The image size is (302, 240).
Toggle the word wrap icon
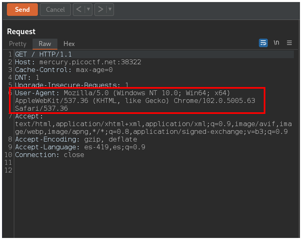tap(263, 43)
